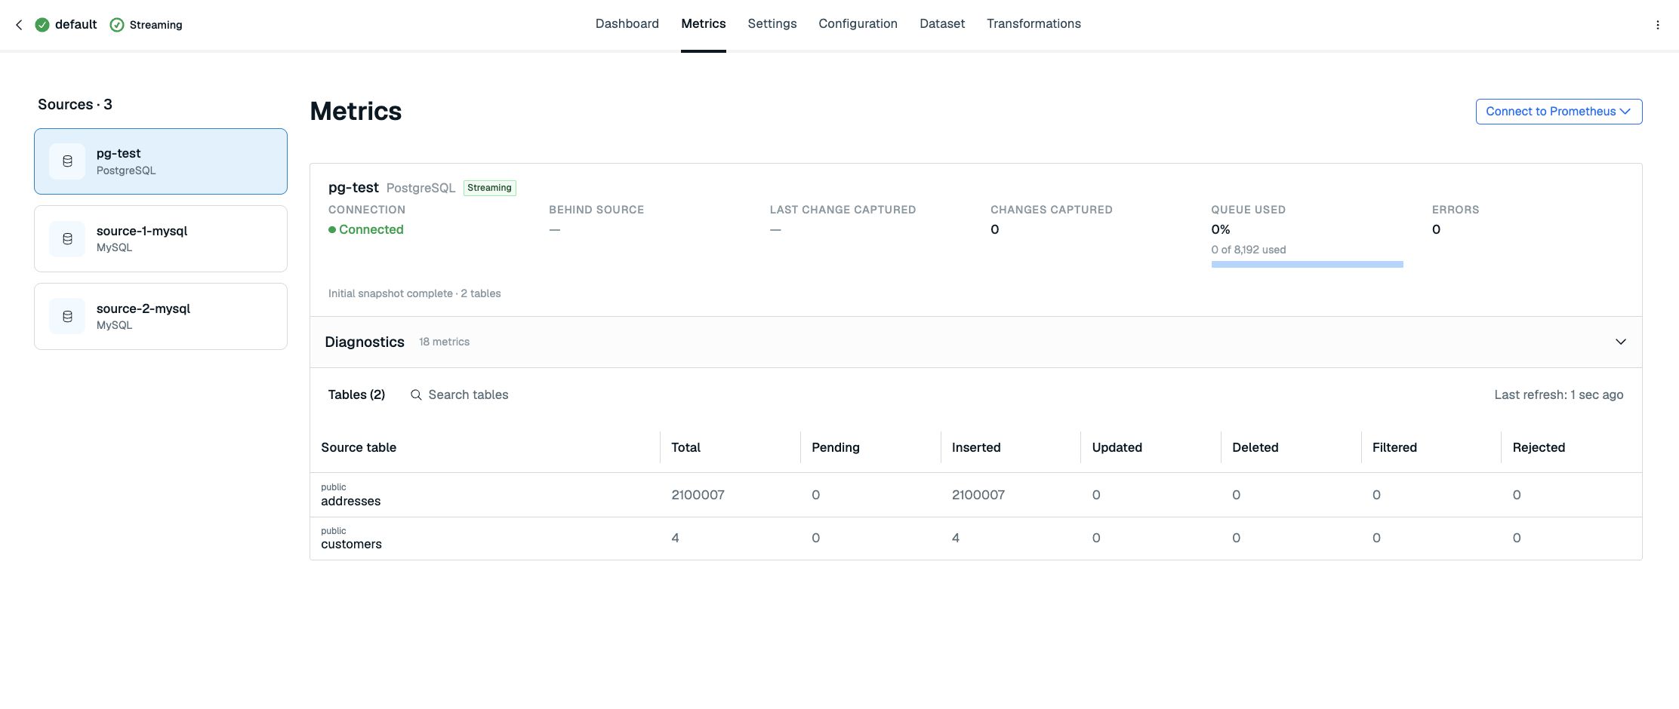Switch to the Transformations tab
Image resolution: width=1679 pixels, height=709 pixels.
tap(1034, 23)
